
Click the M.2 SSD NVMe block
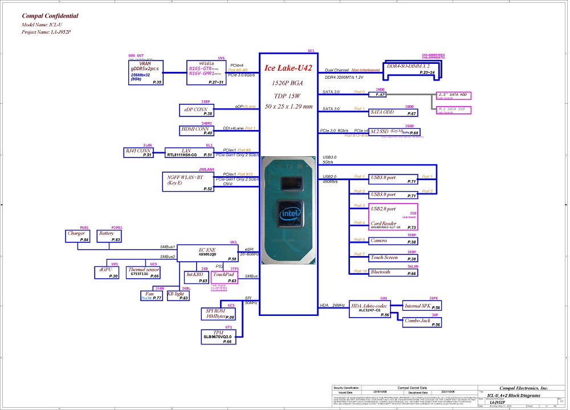tap(394, 132)
